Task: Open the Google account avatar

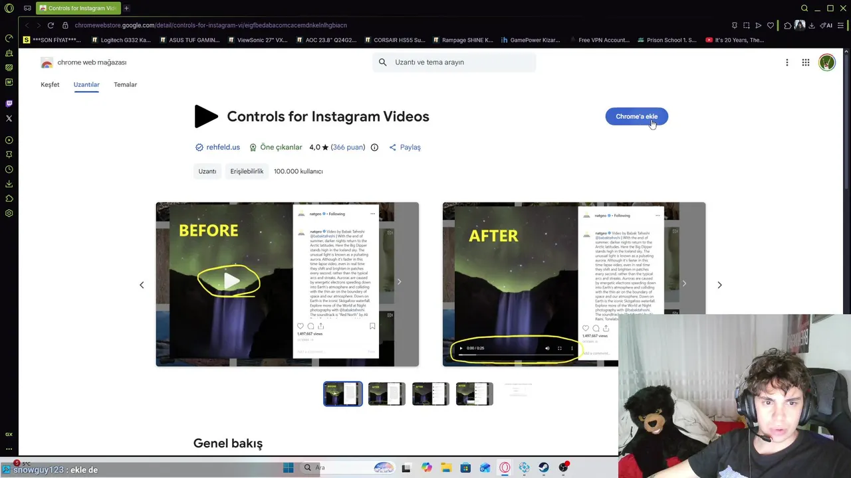Action: pyautogui.click(x=827, y=62)
